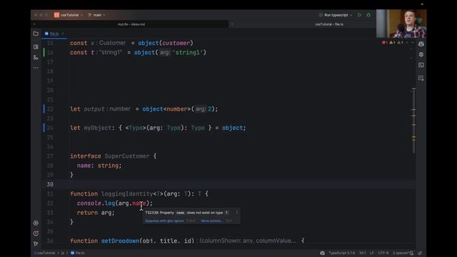The height and width of the screenshot is (257, 457).
Task: Open the Database/layout icon on right sidebar
Action: [421, 78]
